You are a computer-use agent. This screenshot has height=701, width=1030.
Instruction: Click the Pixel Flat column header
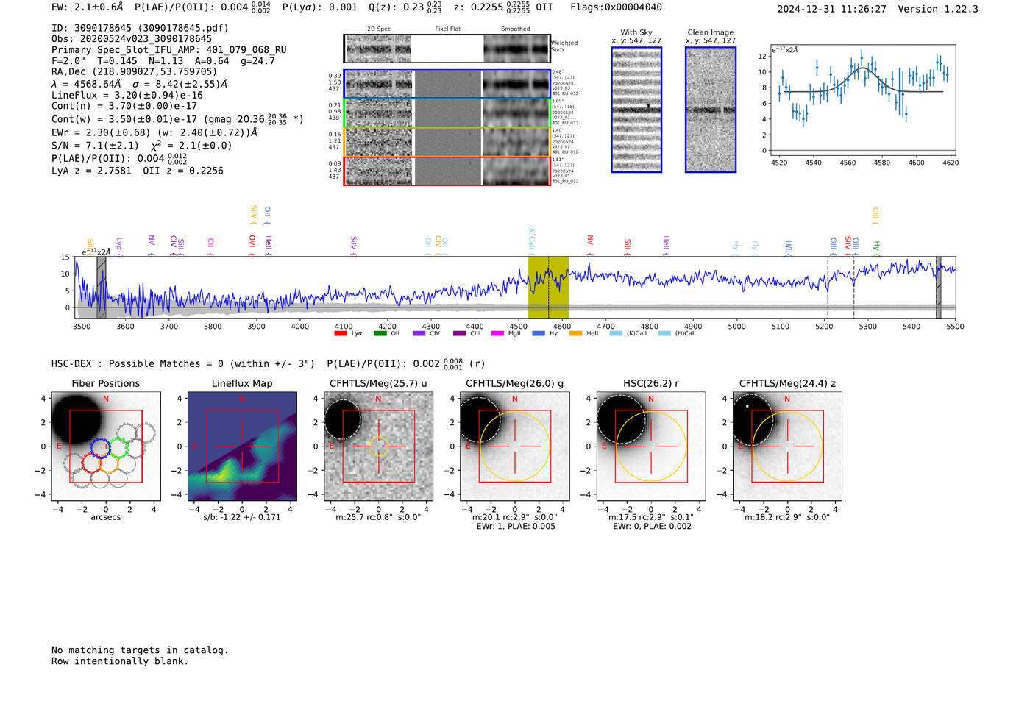coord(447,29)
